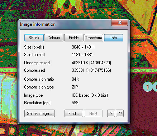The image size is (157, 136).
Task: Click the Resolution (dpi) label
Action: 37,103
